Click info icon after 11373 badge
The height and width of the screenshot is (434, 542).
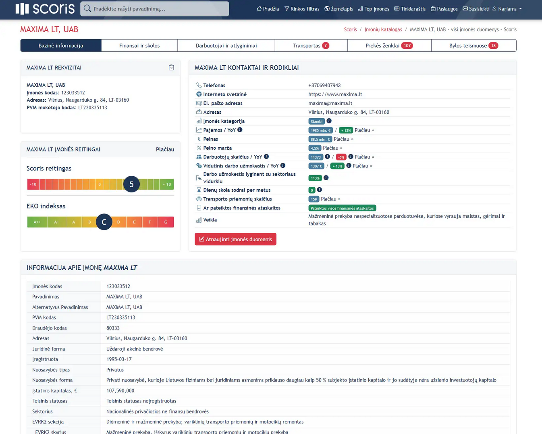coord(327,156)
